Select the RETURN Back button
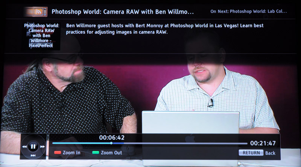Viewport: 301px width, 167px height. tap(257, 153)
